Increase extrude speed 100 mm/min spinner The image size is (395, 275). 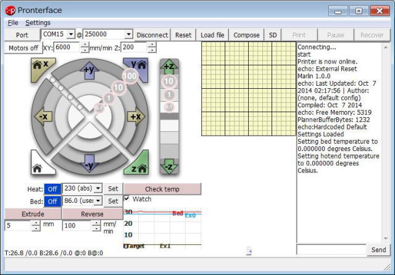click(96, 223)
